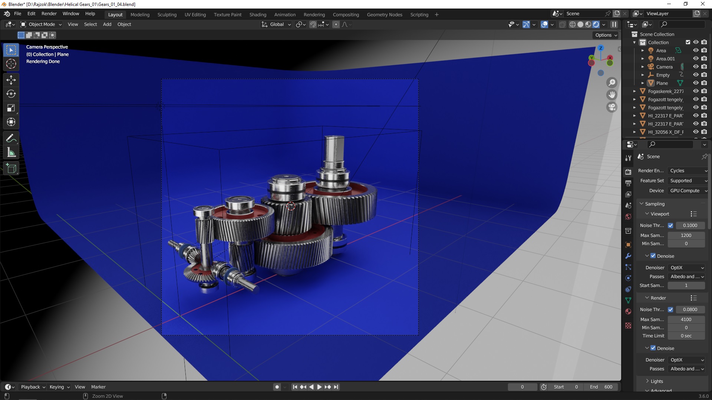Screen dimensions: 712x400
Task: Switch to the Shading workspace tab
Action: pos(258,14)
